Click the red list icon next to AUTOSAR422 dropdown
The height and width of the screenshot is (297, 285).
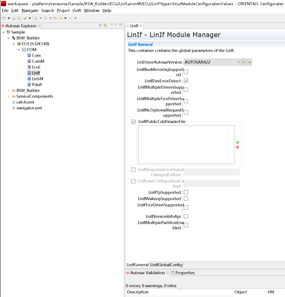pyautogui.click(x=244, y=62)
